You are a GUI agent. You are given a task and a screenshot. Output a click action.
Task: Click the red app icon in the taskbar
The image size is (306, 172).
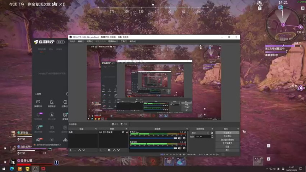coord(43,169)
